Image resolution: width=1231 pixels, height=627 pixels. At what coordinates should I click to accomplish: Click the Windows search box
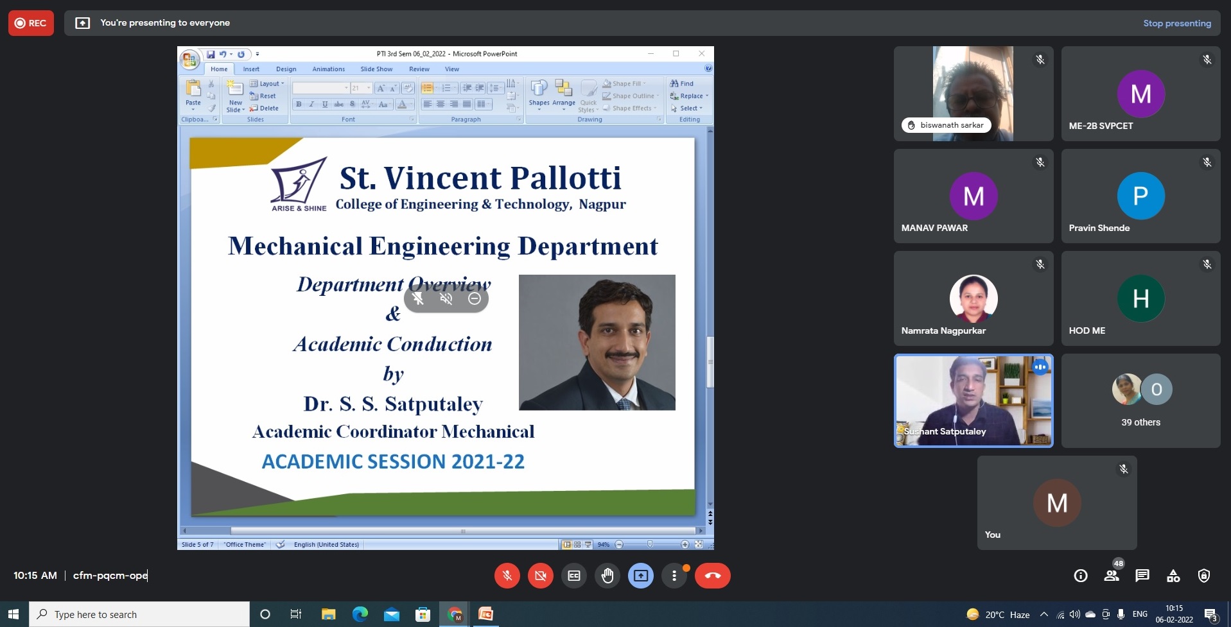(x=139, y=614)
